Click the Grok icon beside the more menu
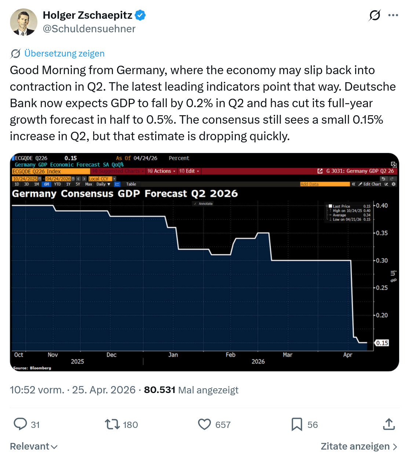This screenshot has width=409, height=458. coord(375,15)
